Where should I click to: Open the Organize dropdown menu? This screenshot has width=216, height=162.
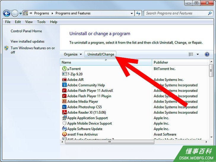[x=73, y=54]
